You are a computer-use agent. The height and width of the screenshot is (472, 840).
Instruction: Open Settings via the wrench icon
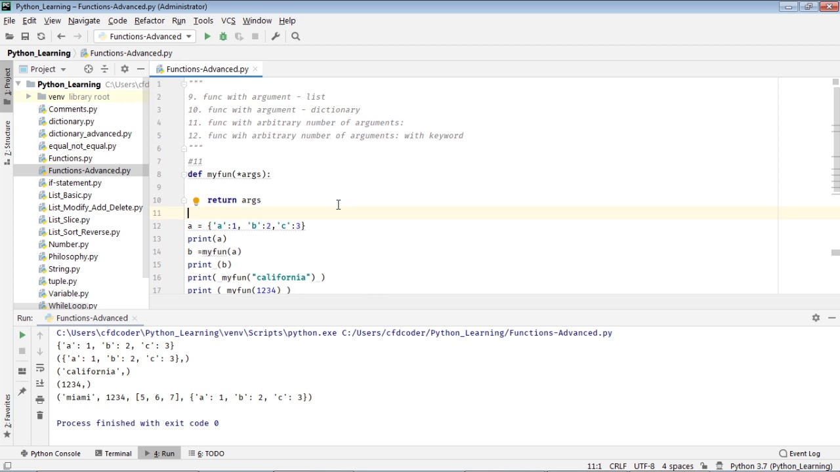tap(276, 37)
